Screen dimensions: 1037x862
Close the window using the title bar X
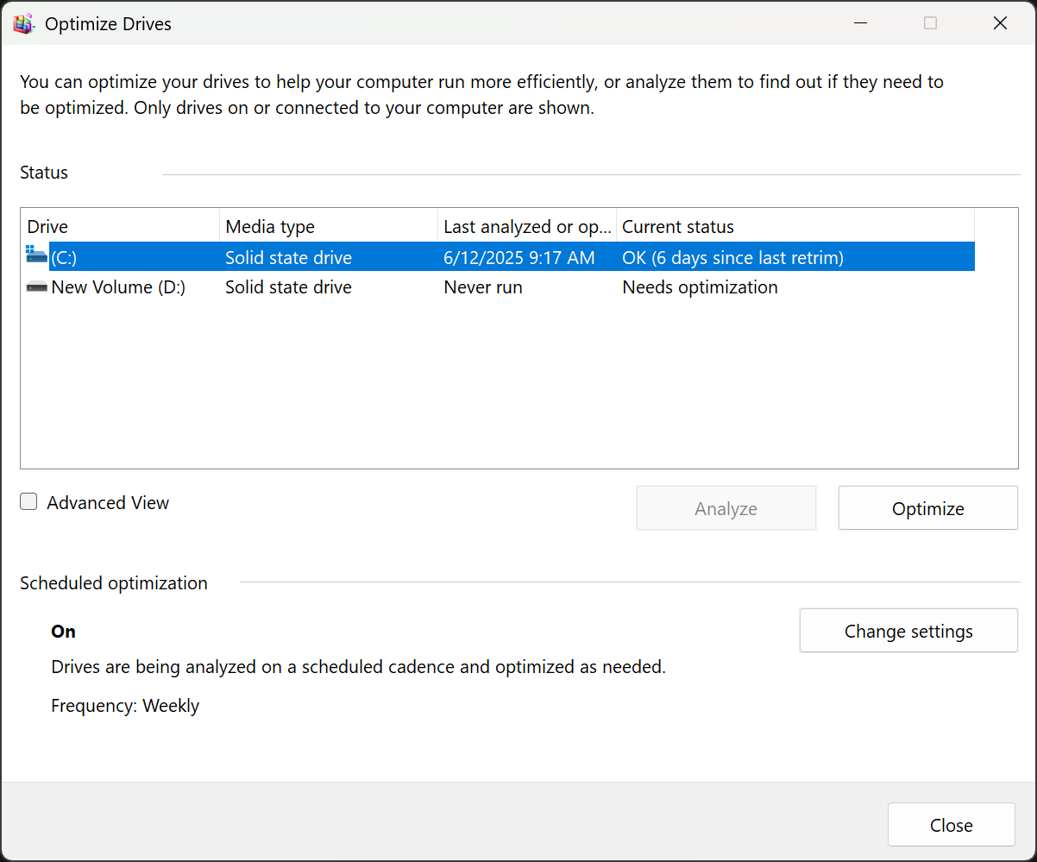(1000, 23)
